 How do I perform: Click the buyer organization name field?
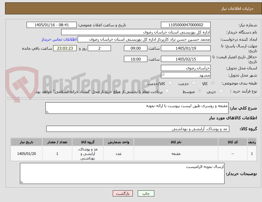[136, 32]
